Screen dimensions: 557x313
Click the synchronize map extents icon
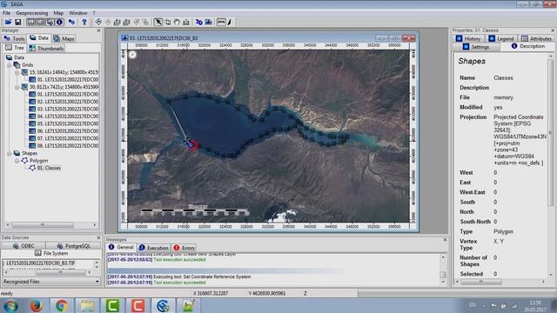tap(145, 22)
